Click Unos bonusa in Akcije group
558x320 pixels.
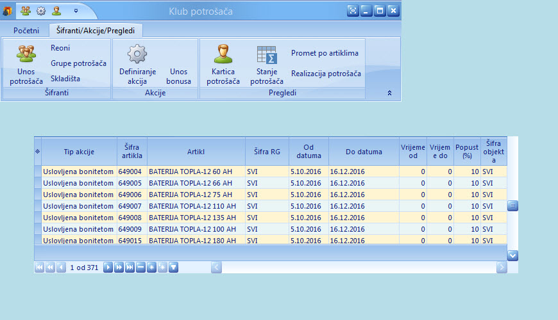[178, 76]
